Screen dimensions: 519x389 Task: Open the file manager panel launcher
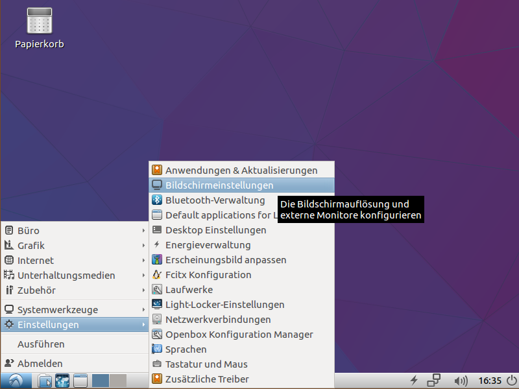click(45, 381)
